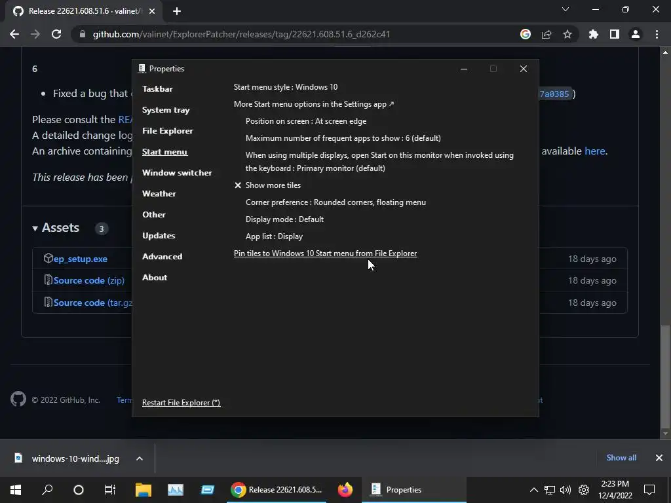Close the Release 22621.608.51.6 tab
This screenshot has width=671, height=503.
pos(152,12)
